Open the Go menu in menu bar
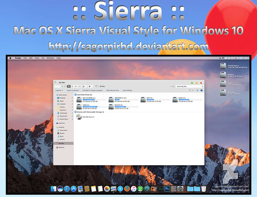Image resolution: width=257 pixels, height=197 pixels. pyautogui.click(x=43, y=58)
